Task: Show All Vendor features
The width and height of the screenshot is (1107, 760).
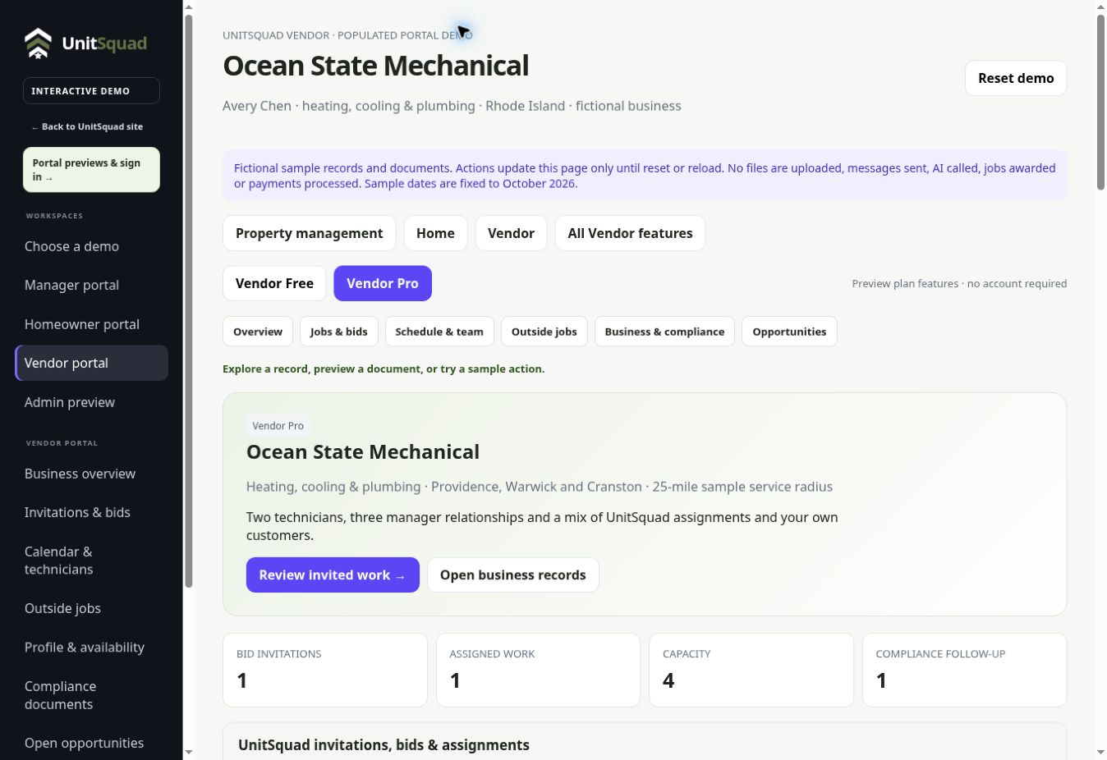Action: [x=630, y=233]
